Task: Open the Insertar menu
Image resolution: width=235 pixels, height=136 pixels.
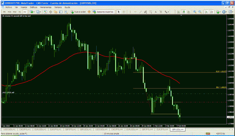Action: click(x=24, y=7)
